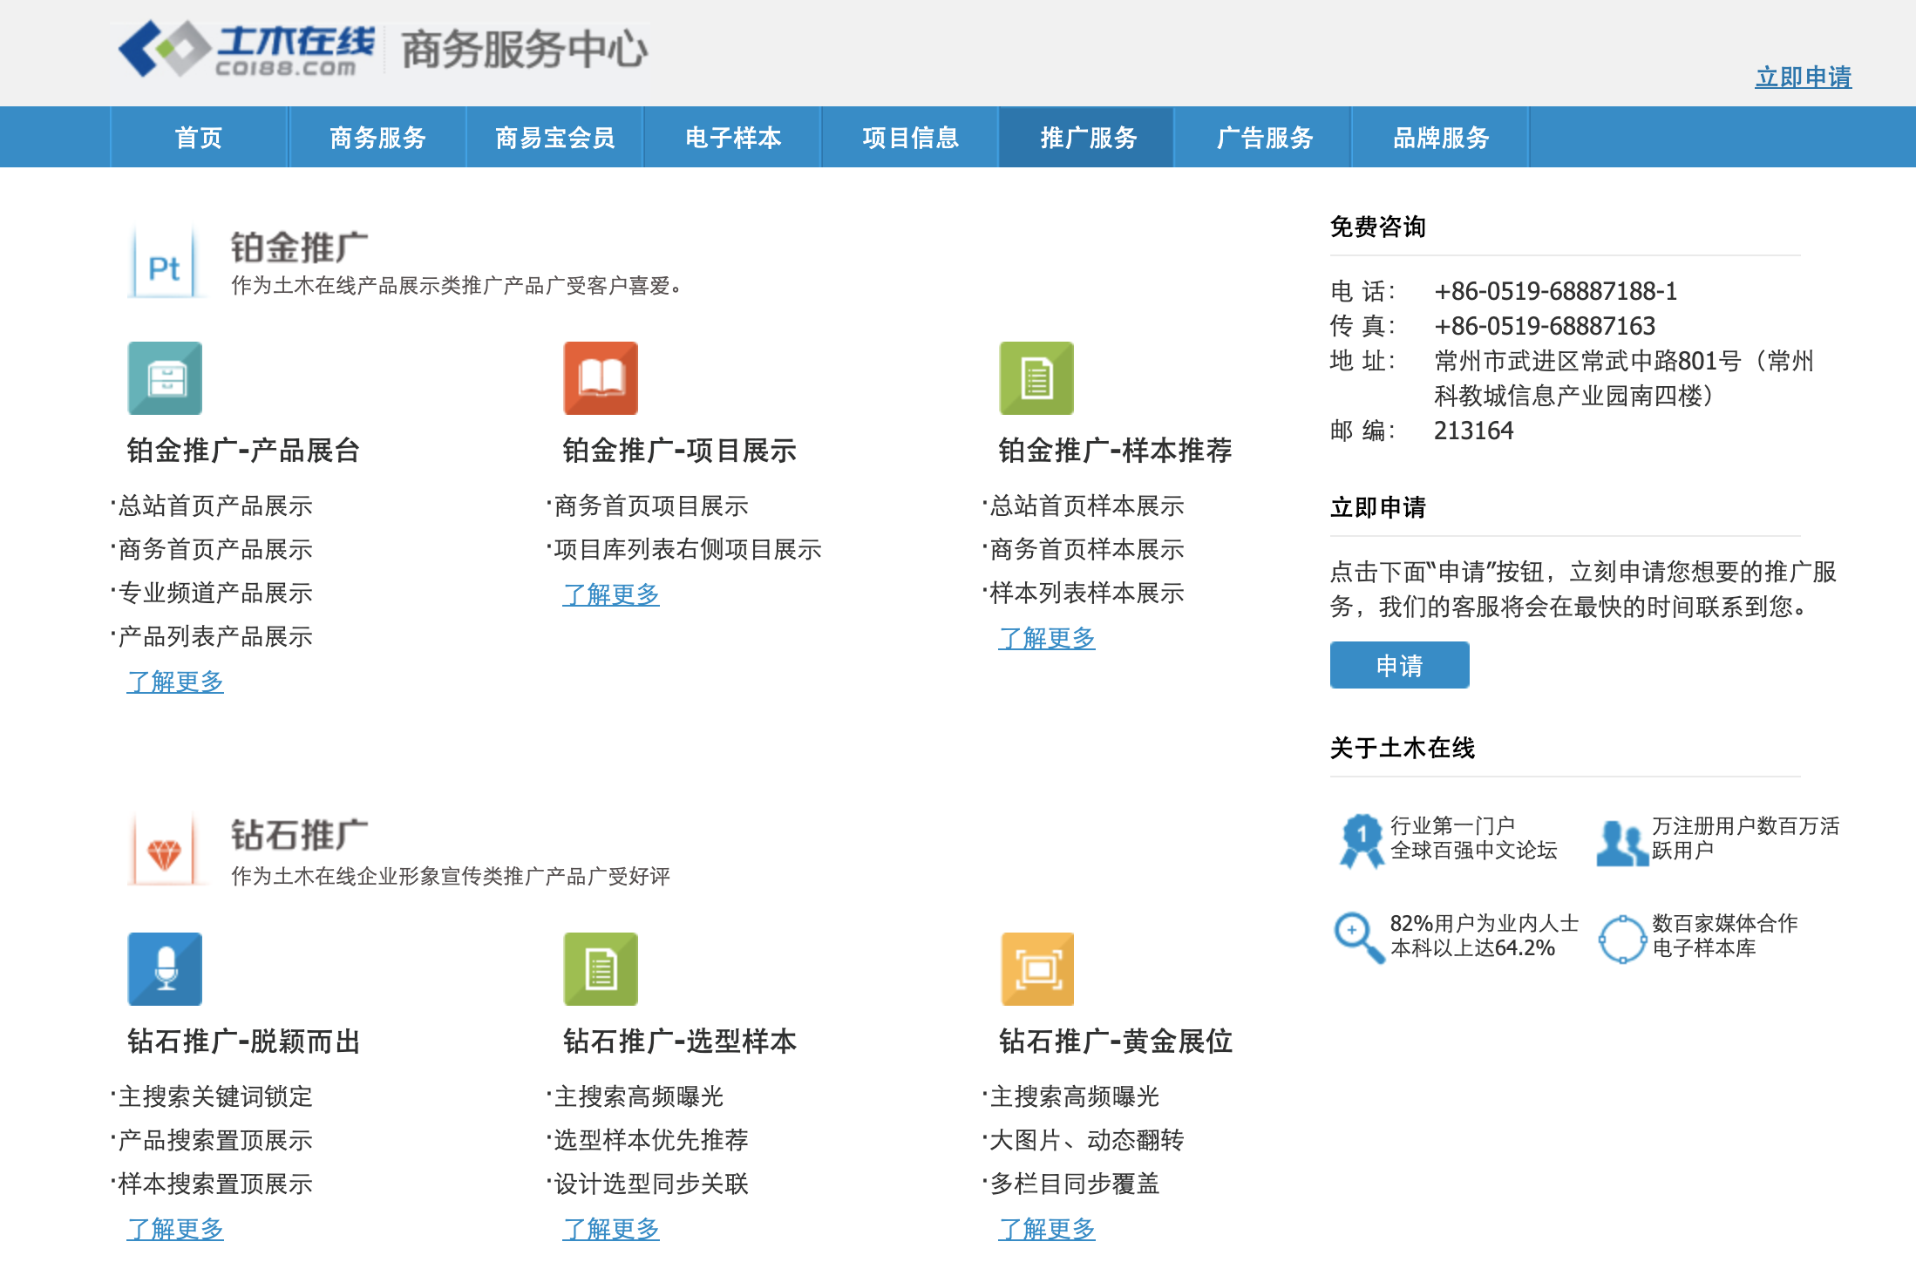The height and width of the screenshot is (1262, 1916).
Task: Click the 商务首页样本展示 list item
Action: (1084, 549)
